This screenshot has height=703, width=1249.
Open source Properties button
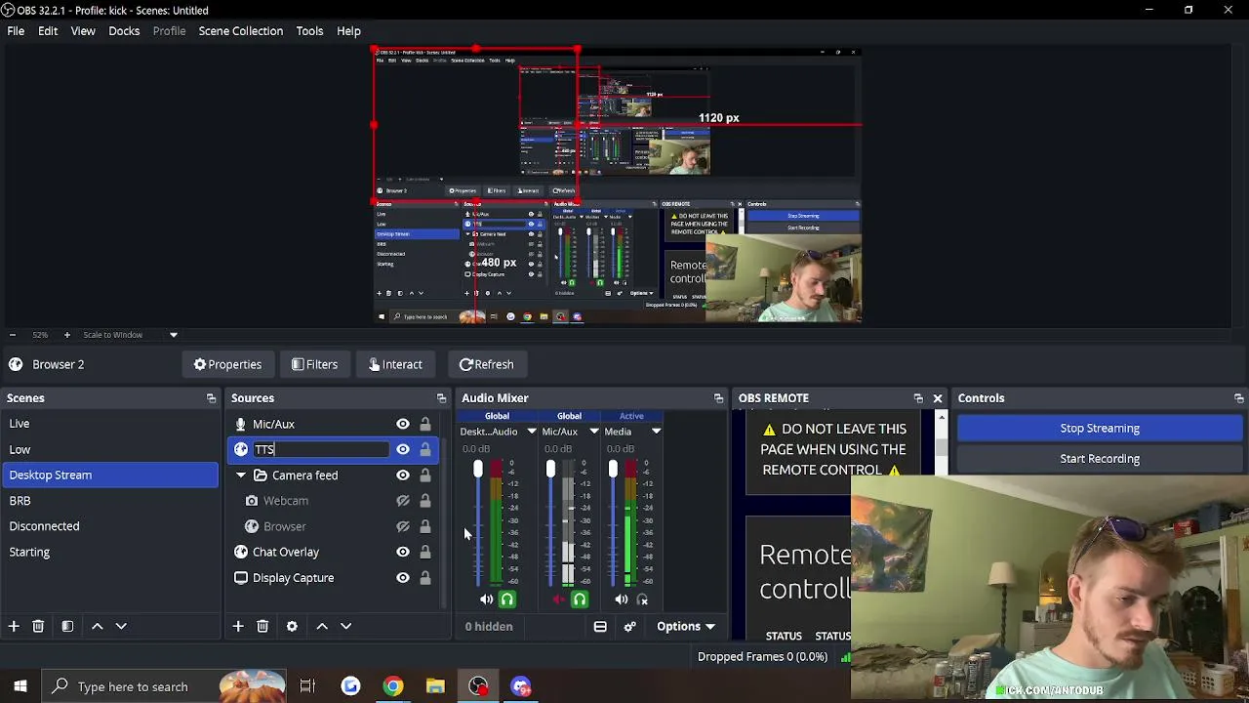click(227, 364)
